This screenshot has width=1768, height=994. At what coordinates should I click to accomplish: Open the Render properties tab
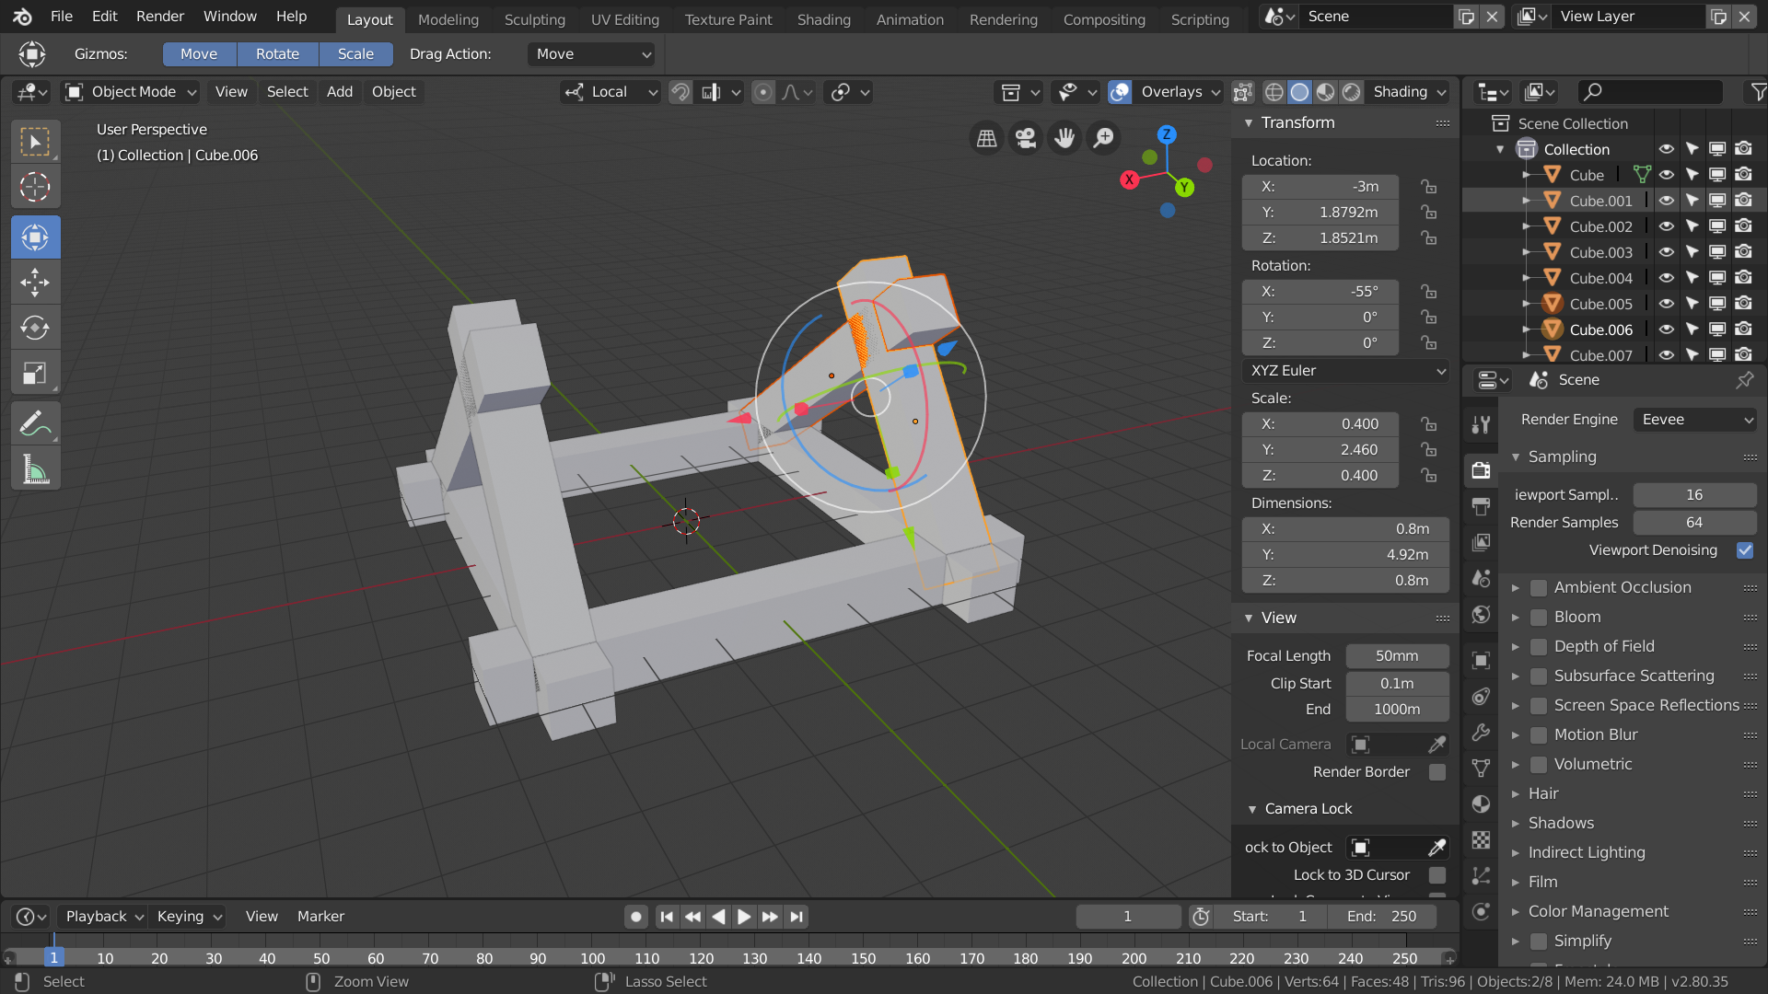(1481, 470)
